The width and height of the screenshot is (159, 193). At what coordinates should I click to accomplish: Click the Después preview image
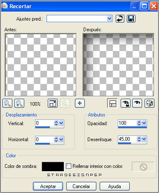click(118, 65)
